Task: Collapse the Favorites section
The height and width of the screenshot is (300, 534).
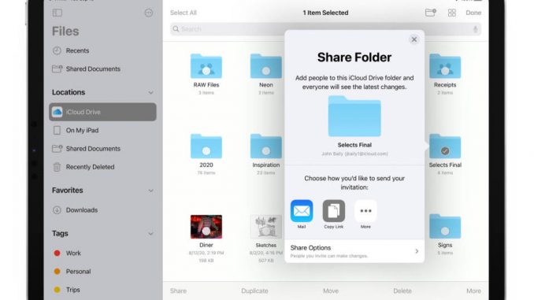Action: [x=150, y=191]
